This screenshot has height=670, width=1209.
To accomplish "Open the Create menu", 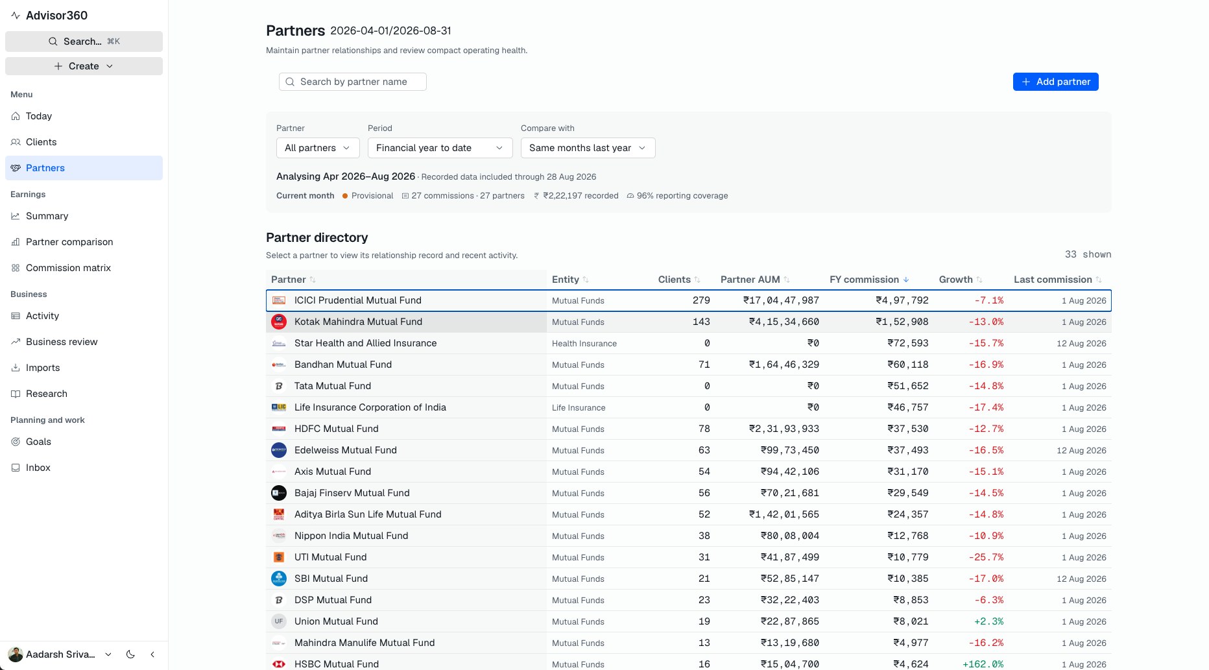I will click(84, 66).
